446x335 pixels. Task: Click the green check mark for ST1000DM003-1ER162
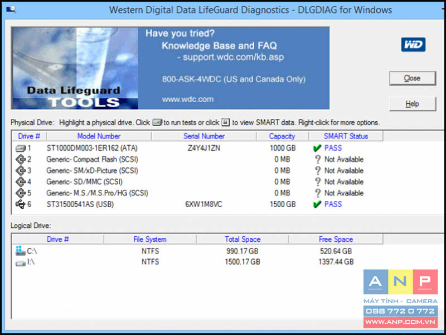(317, 148)
